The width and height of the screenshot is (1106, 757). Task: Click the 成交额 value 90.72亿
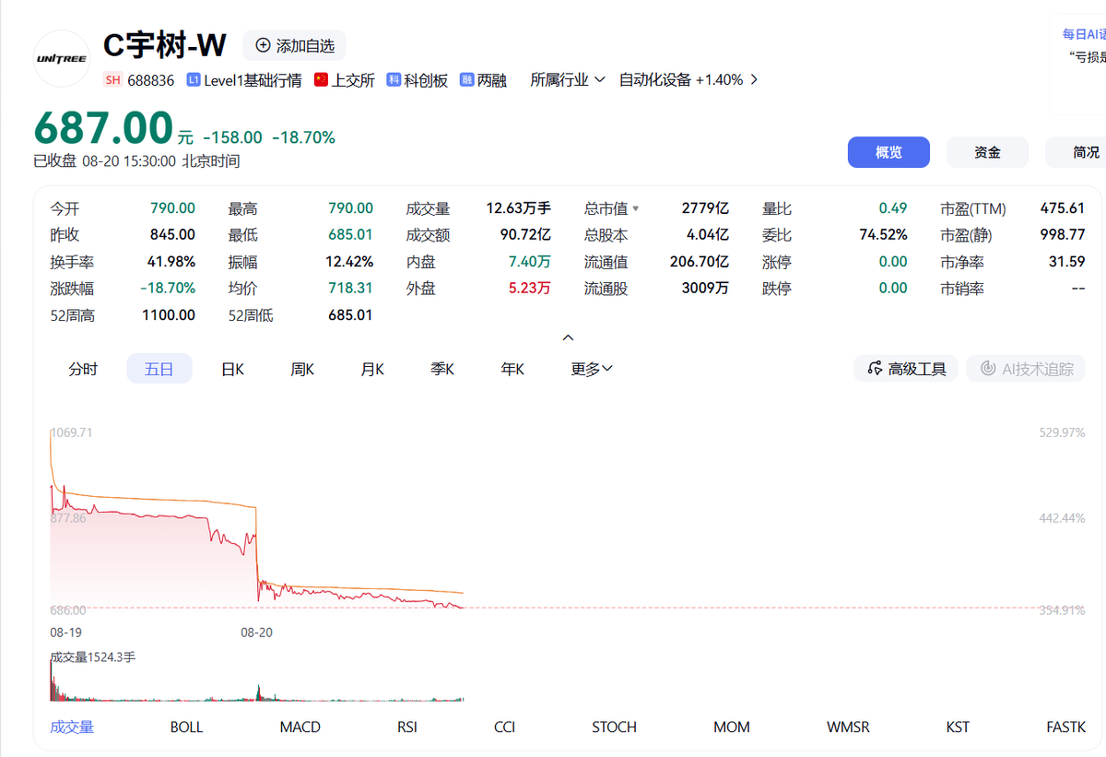[x=525, y=235]
